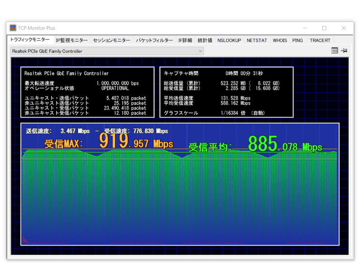This screenshot has height=271, width=362.
Task: Maximize the TCP Monitor Plus window
Action: (x=324, y=28)
